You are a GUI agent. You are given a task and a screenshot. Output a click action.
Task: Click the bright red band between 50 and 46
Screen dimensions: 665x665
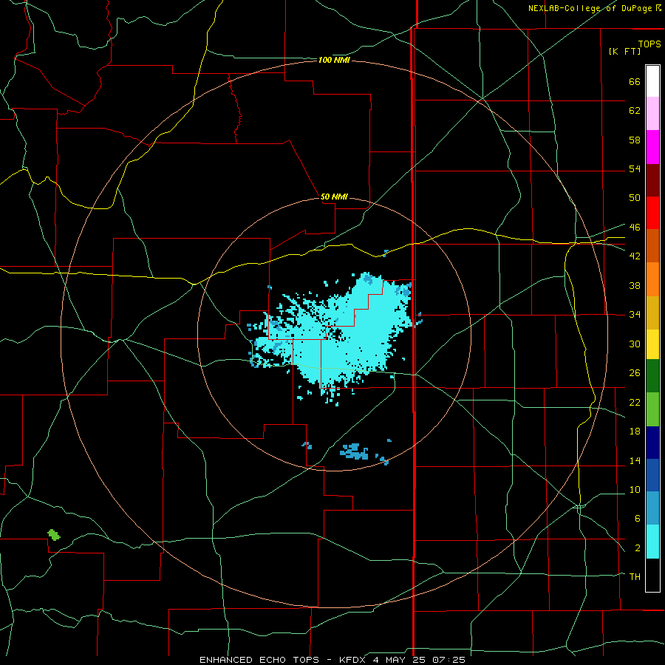(652, 213)
